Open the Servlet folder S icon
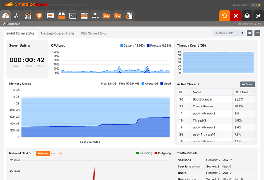 (x=118, y=16)
